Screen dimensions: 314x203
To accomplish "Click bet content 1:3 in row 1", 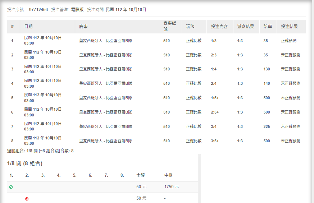I will click(214, 41).
